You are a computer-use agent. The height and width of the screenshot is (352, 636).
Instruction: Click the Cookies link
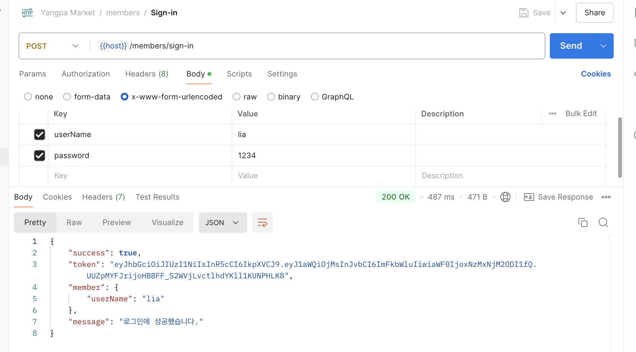point(596,74)
